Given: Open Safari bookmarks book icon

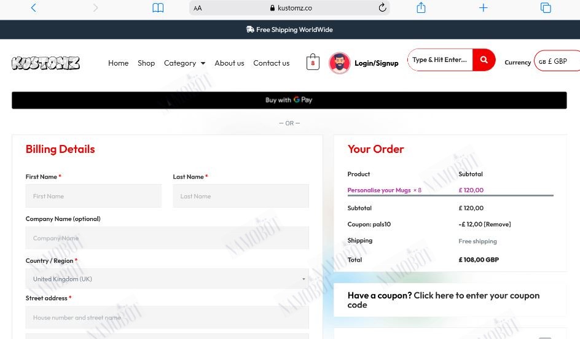Looking at the screenshot, I should point(158,8).
